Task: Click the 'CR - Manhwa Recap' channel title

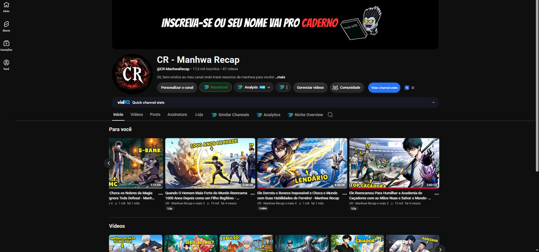Action: click(x=198, y=60)
